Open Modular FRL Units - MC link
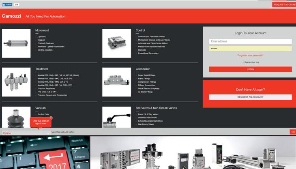296x169 pixels. point(55,85)
